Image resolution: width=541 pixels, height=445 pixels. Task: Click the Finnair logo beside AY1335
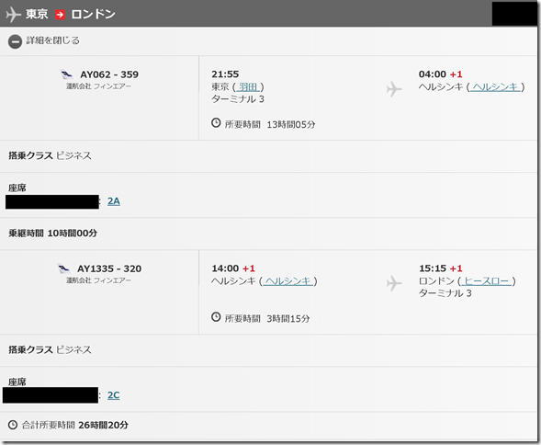pos(64,268)
